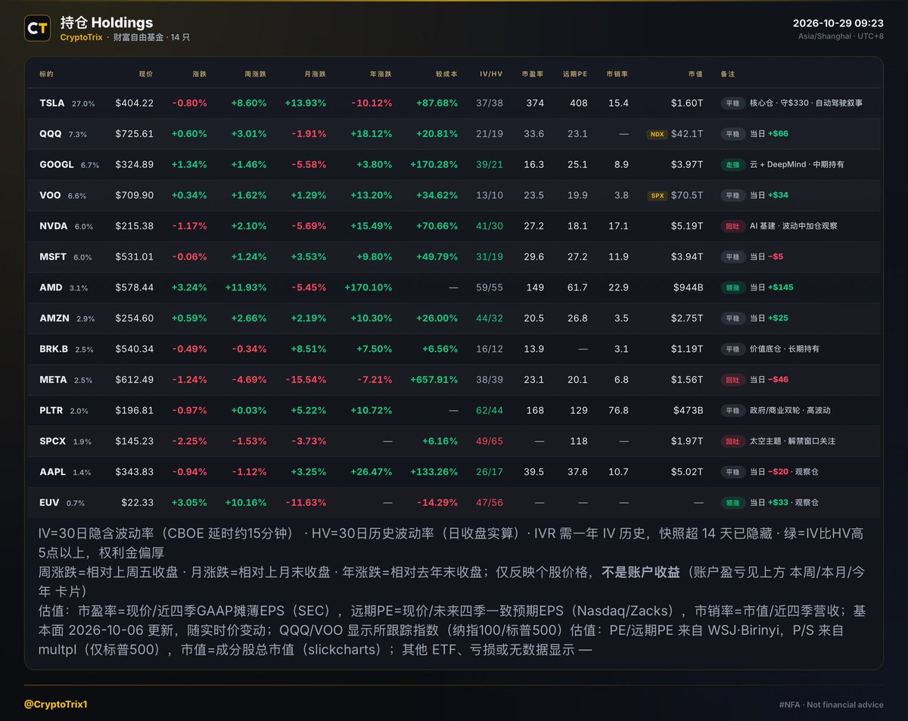The width and height of the screenshot is (908, 721).
Task: Click TSLA P/E value 374
Action: click(535, 103)
